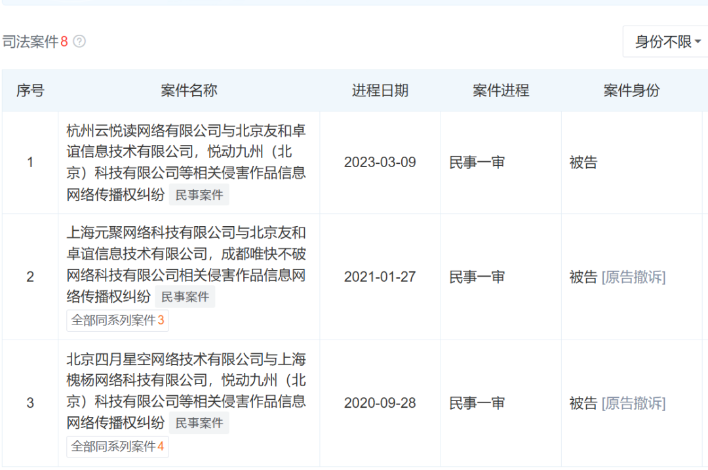Click the 进程日期 column header
The width and height of the screenshot is (708, 470).
pos(380,91)
